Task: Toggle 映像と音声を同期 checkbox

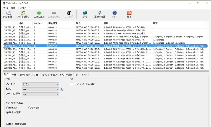Action: [7, 124]
